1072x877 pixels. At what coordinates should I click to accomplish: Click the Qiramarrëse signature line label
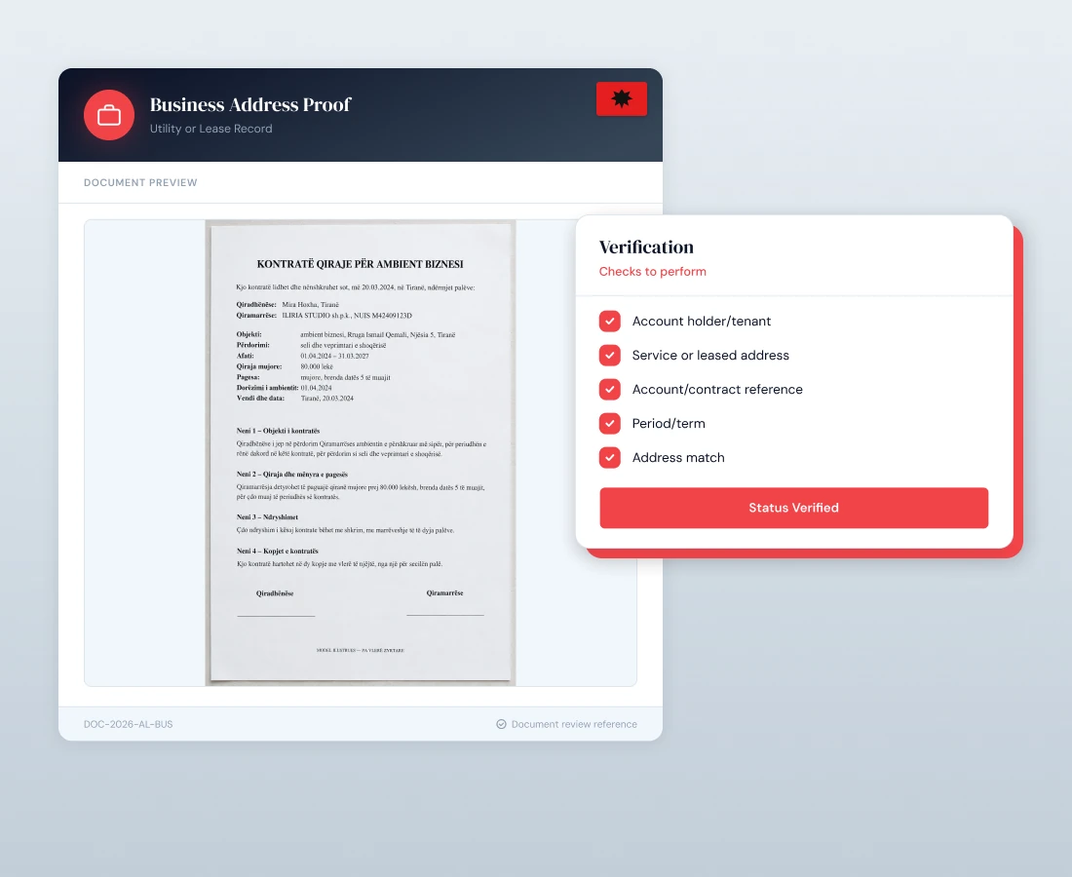[x=445, y=592]
